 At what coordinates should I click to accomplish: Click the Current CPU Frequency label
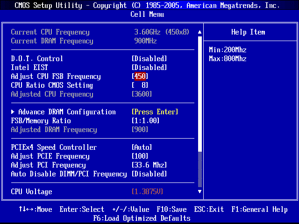(50, 32)
